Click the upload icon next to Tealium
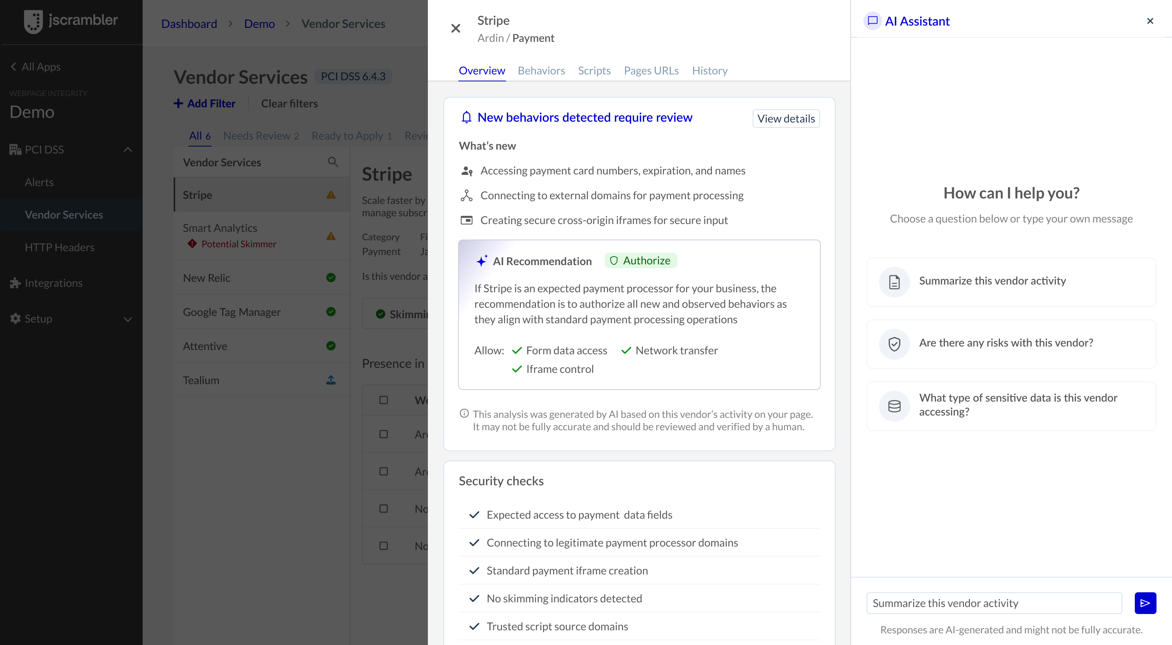 point(331,379)
